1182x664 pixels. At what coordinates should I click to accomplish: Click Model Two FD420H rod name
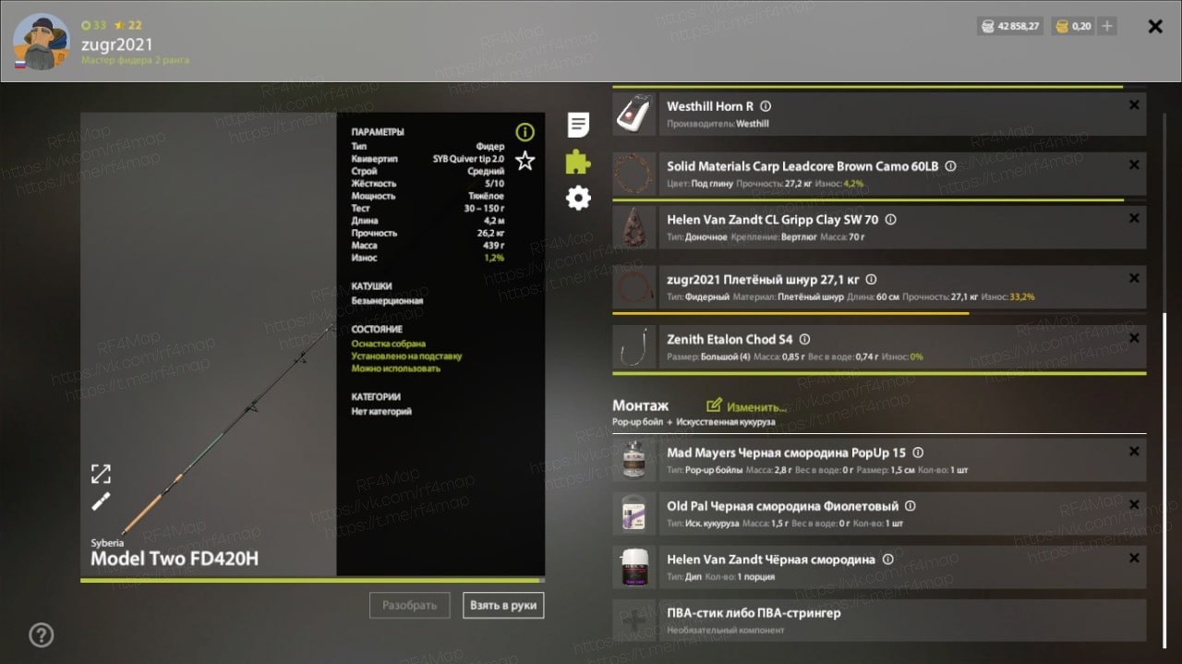175,559
